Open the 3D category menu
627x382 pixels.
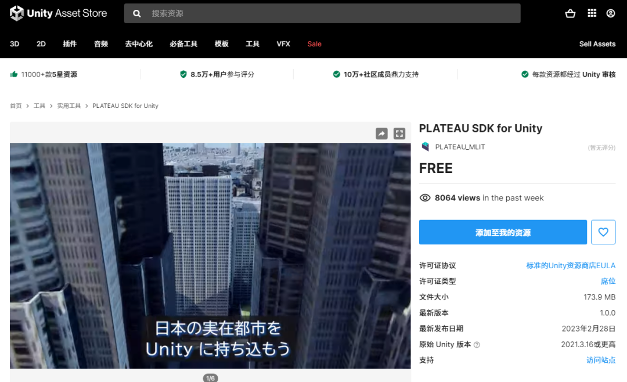click(x=15, y=44)
